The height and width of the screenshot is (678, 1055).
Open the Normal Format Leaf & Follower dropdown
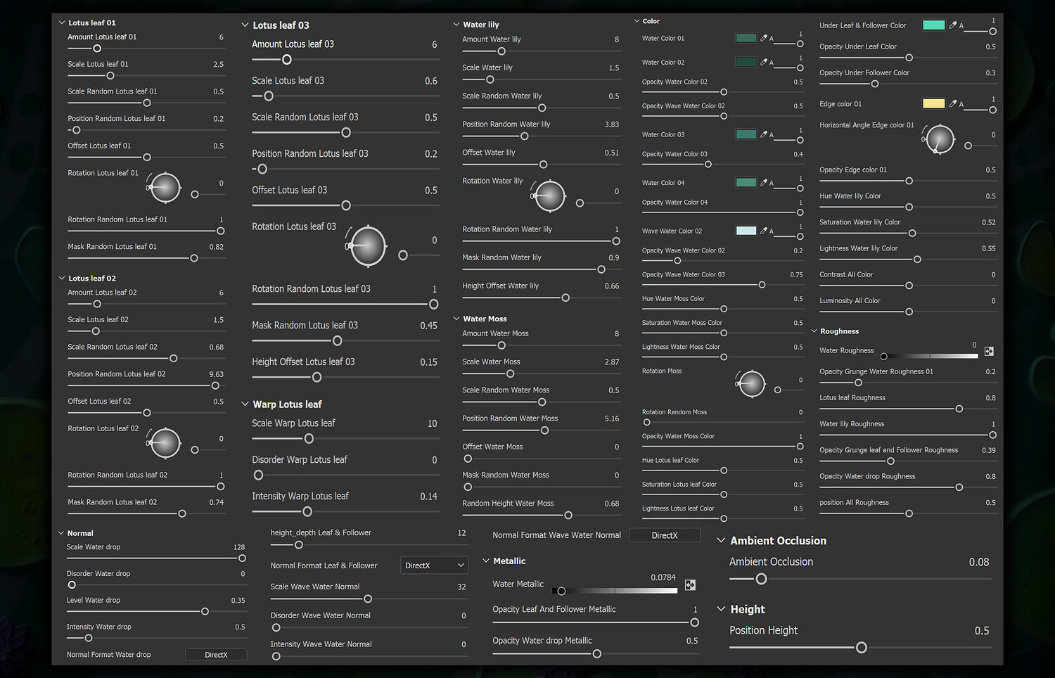coord(435,565)
